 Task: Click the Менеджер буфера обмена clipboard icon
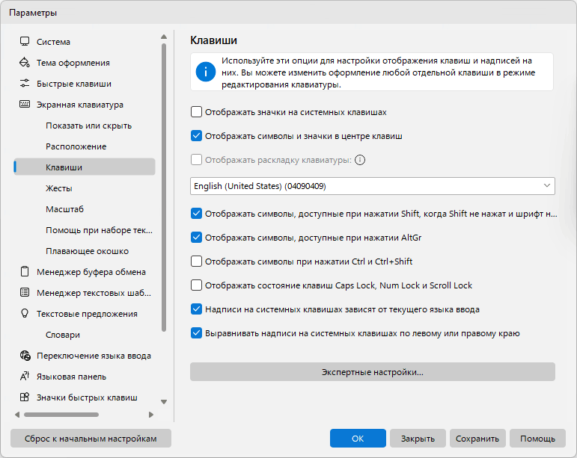coord(25,272)
